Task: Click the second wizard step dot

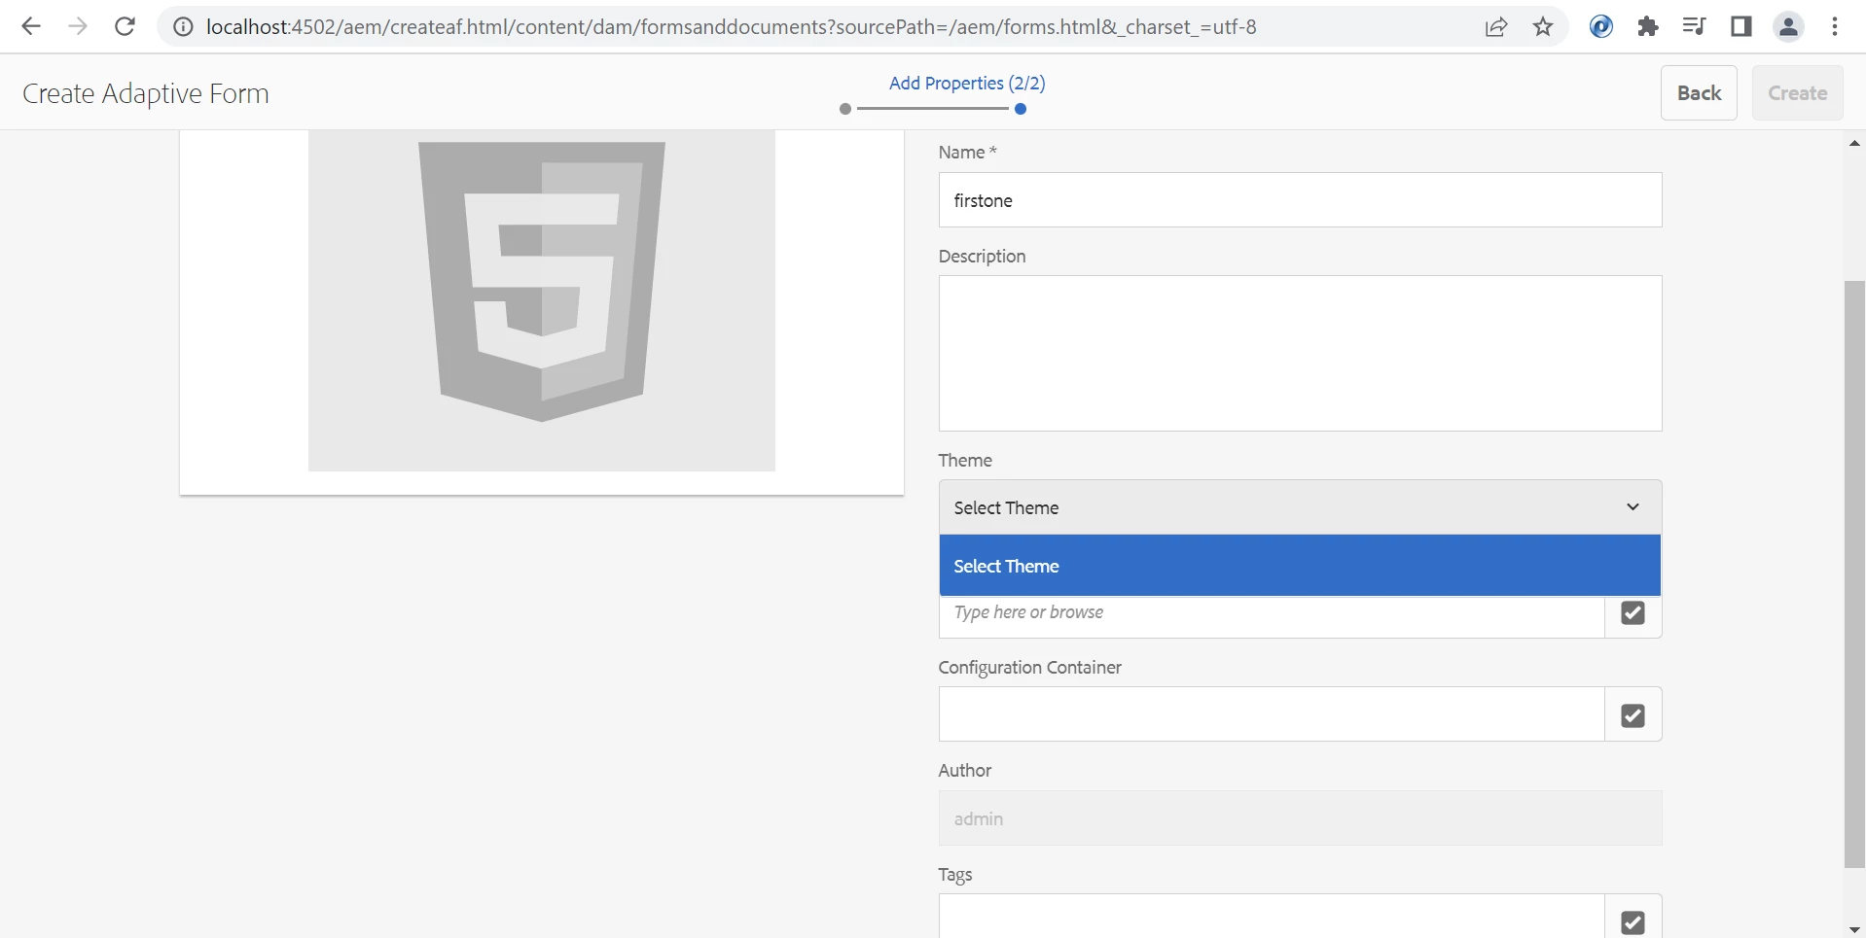Action: click(x=1021, y=109)
